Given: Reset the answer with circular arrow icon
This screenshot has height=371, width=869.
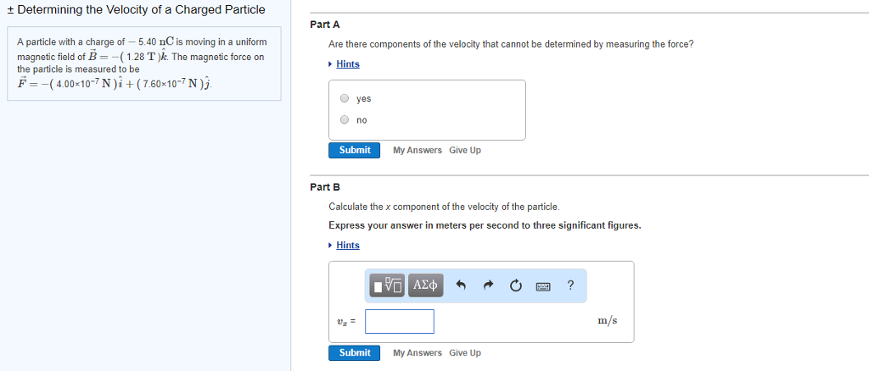Looking at the screenshot, I should pyautogui.click(x=515, y=286).
